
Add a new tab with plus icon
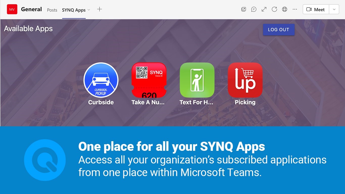pos(100,9)
